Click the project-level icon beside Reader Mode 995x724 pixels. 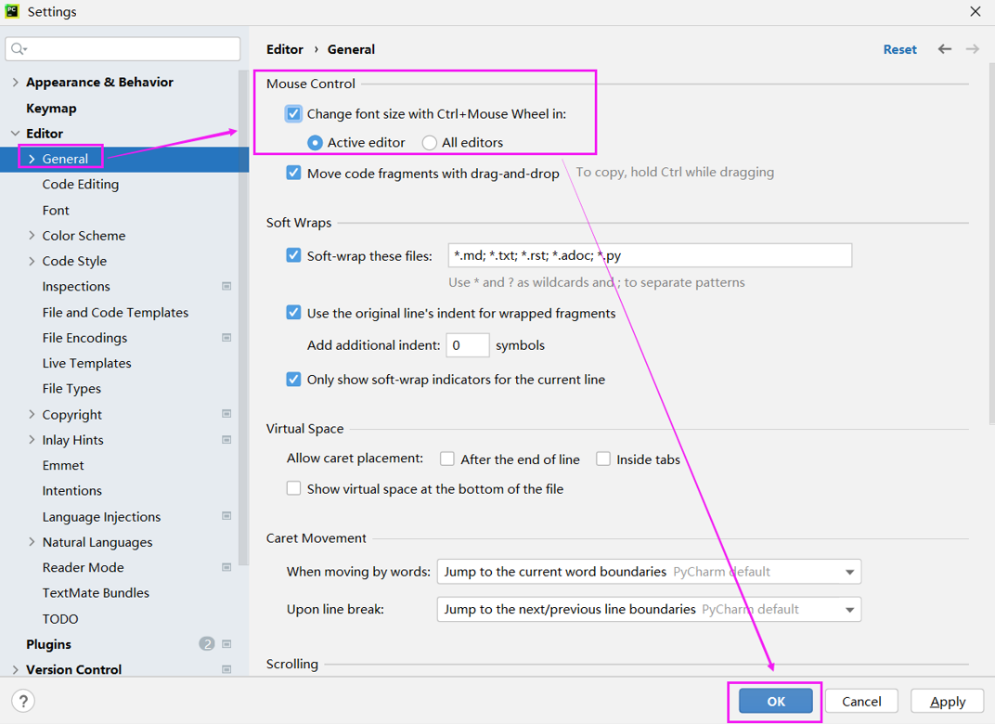[226, 567]
